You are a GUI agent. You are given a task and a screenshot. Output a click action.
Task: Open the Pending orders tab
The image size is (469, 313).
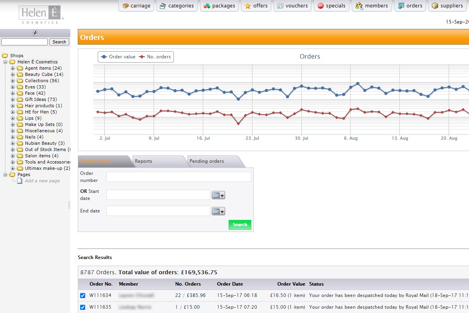[x=206, y=161]
